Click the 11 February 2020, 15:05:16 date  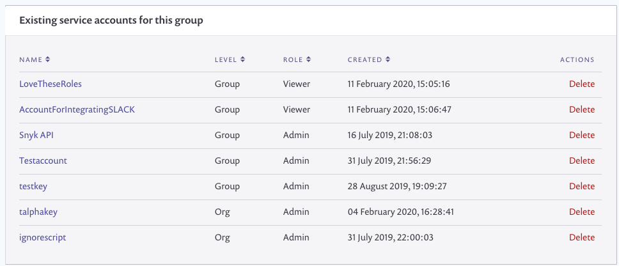[399, 84]
